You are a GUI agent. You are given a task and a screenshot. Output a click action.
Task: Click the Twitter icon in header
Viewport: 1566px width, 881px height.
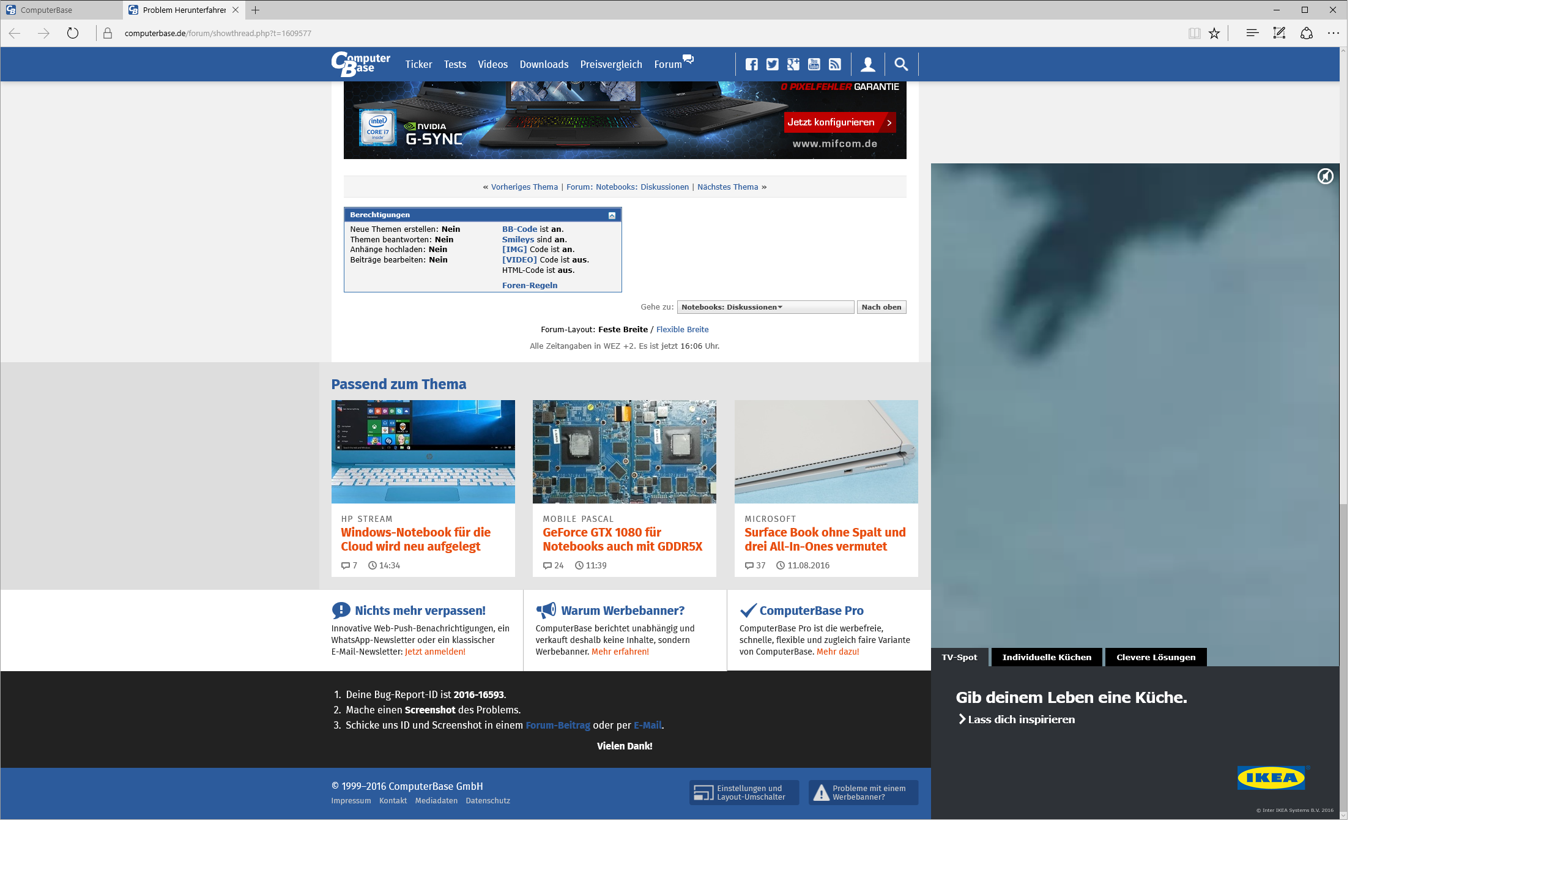click(x=773, y=64)
